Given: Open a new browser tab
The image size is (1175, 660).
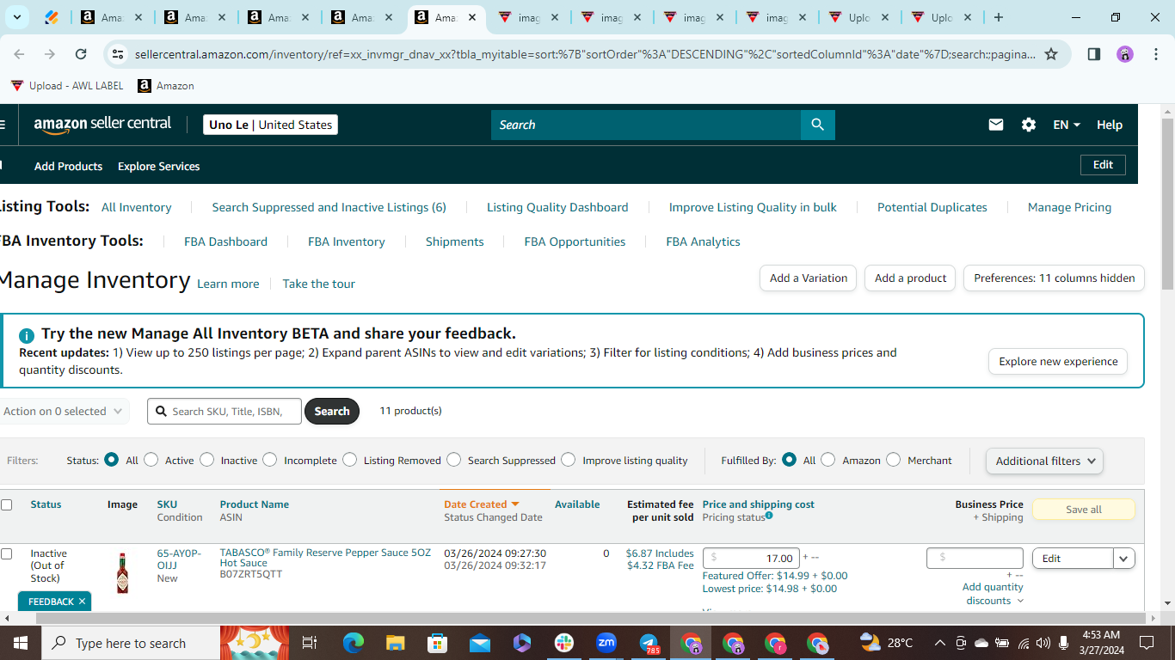Looking at the screenshot, I should pyautogui.click(x=998, y=17).
